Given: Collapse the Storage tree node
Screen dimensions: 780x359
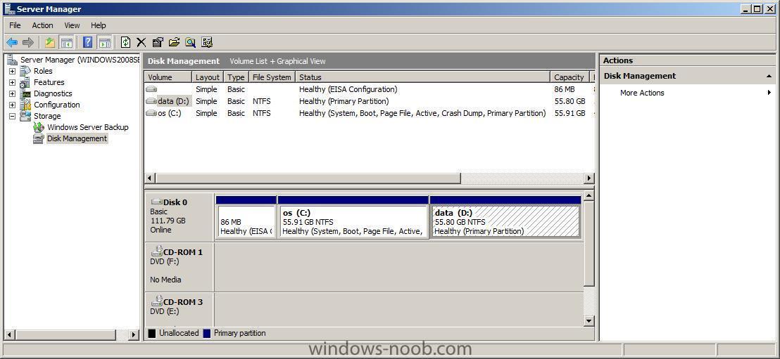Looking at the screenshot, I should click(12, 116).
